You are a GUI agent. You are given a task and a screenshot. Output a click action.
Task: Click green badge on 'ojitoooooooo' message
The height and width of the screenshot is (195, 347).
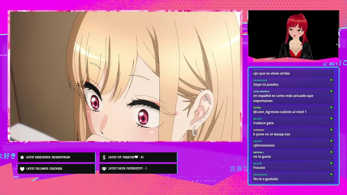pyautogui.click(x=331, y=141)
